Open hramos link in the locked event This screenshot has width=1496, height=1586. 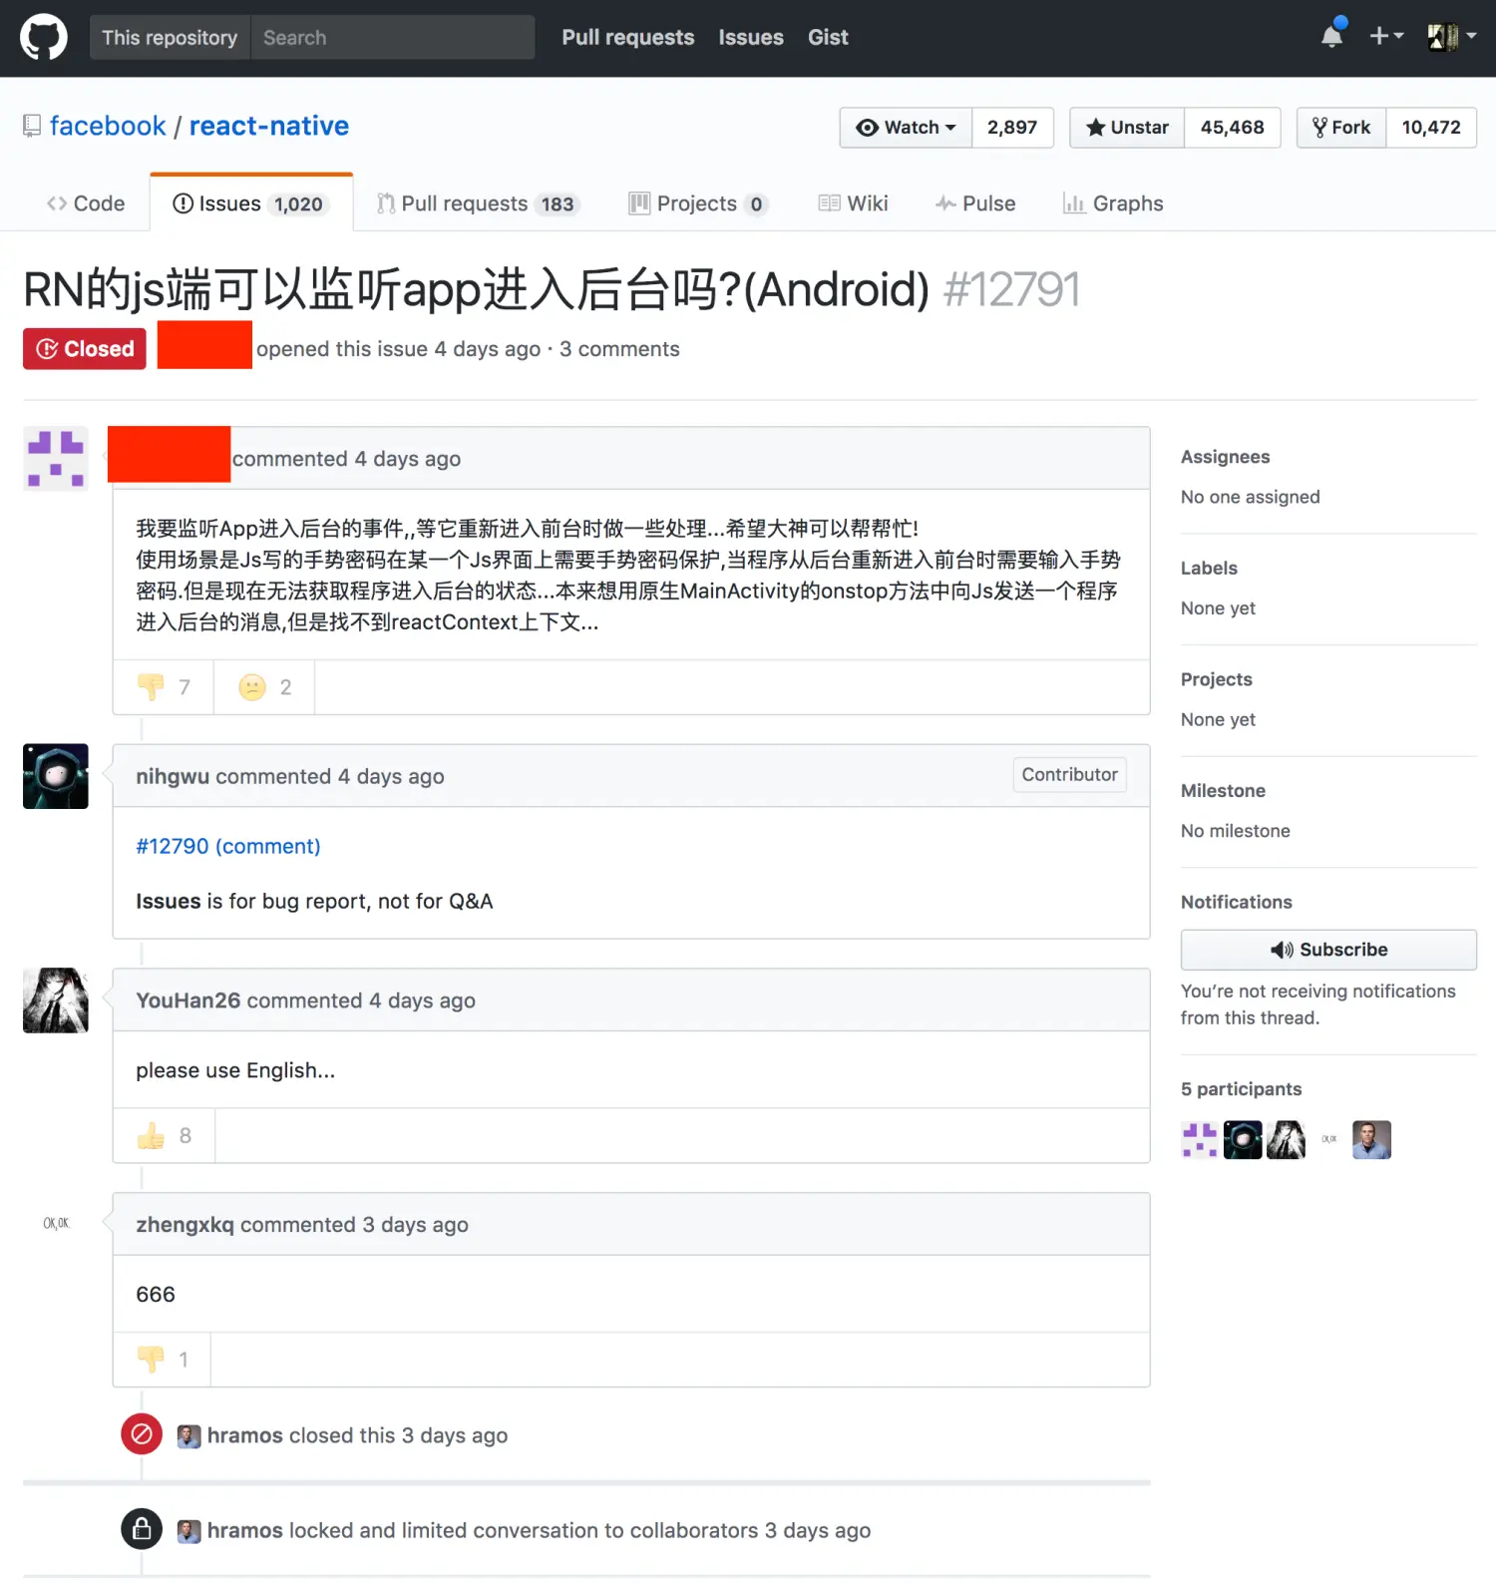pyautogui.click(x=245, y=1530)
